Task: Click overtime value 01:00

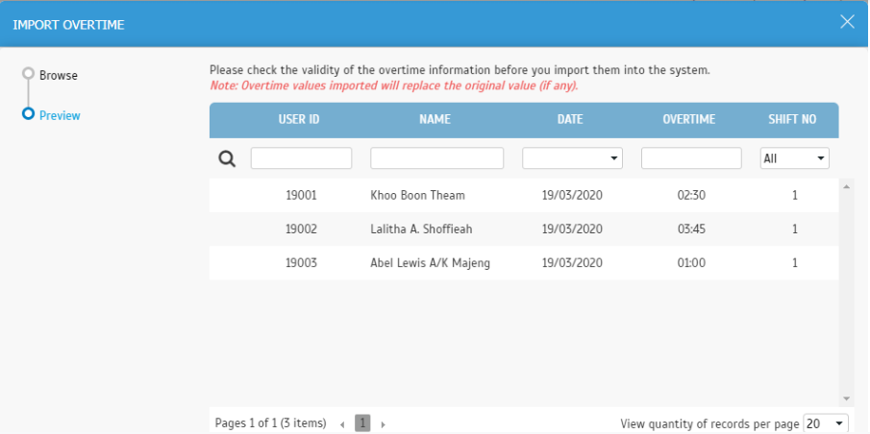Action: point(691,263)
